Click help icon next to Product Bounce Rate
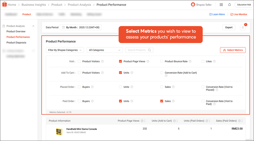Image resolution: width=254 pixels, height=141 pixels. click(190, 61)
